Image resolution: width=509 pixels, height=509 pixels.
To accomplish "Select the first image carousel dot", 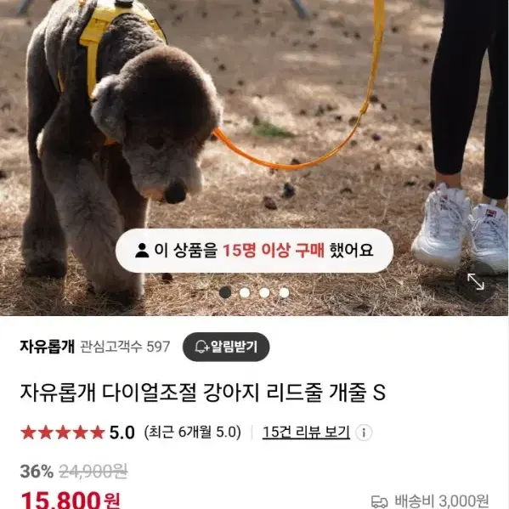I will 225,292.
